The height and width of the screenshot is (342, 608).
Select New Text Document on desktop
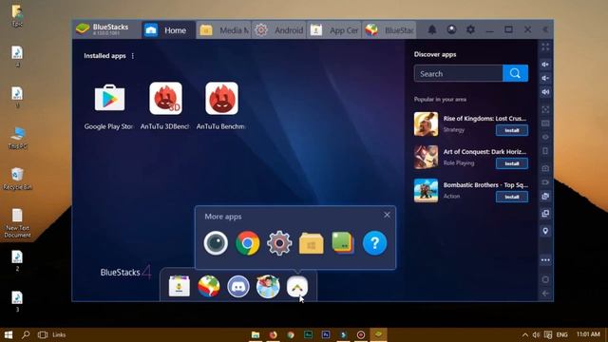point(17,223)
